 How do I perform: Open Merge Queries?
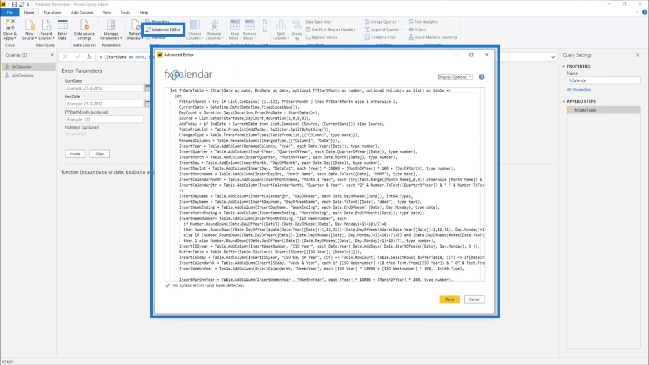pos(382,22)
